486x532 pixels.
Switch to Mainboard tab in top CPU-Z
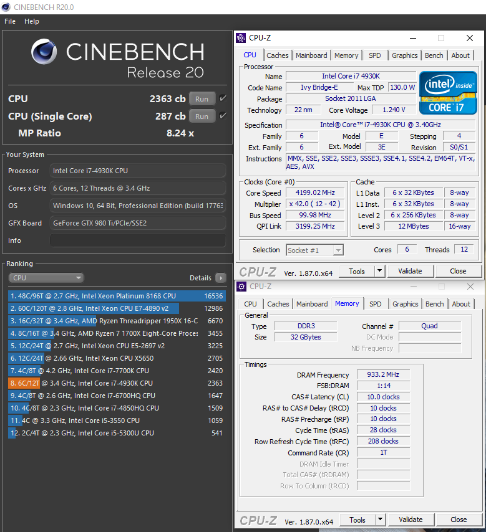[x=311, y=55]
